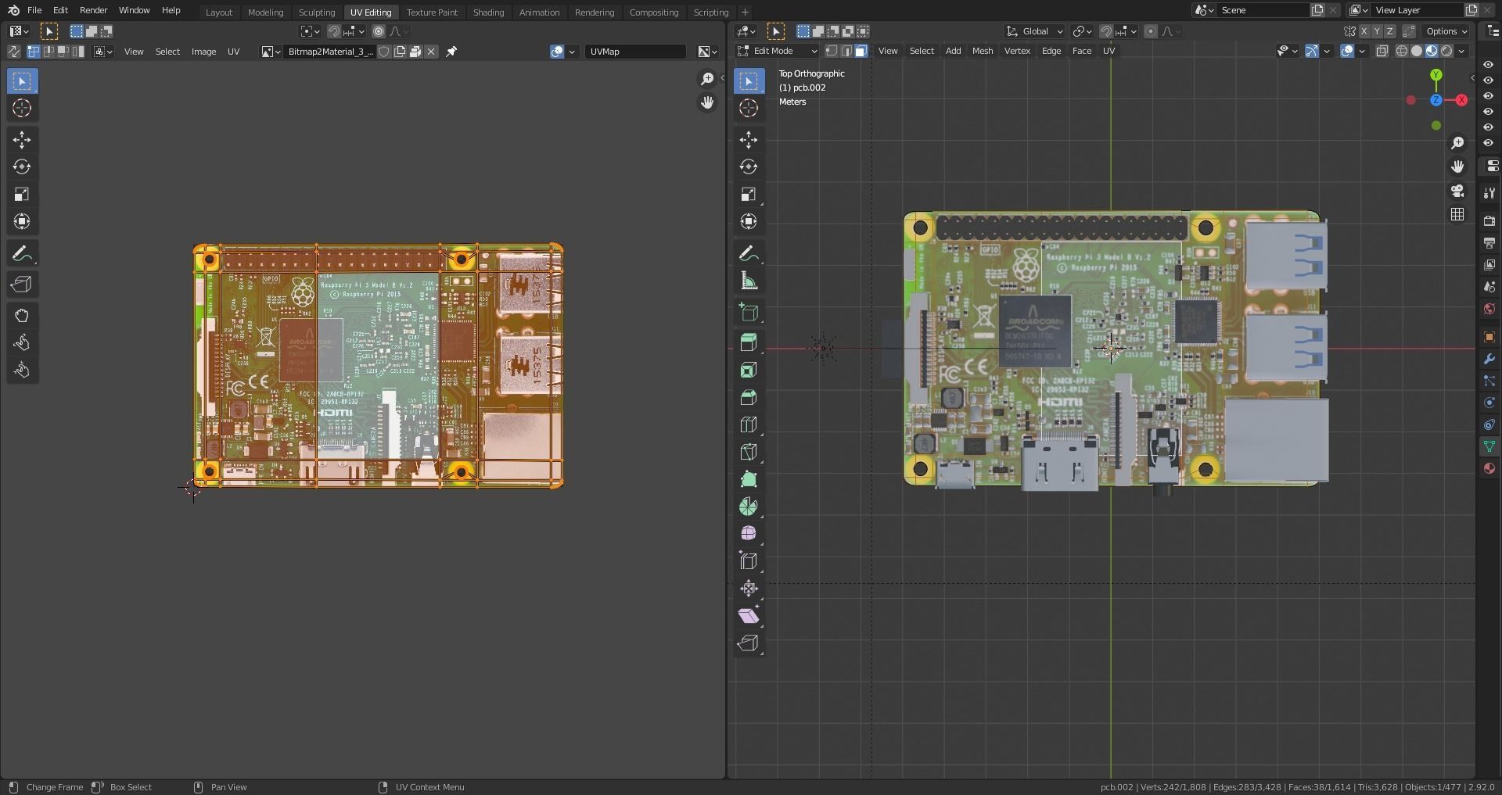Open the Mesh menu in 3D viewport
The height and width of the screenshot is (795, 1502).
pos(983,51)
